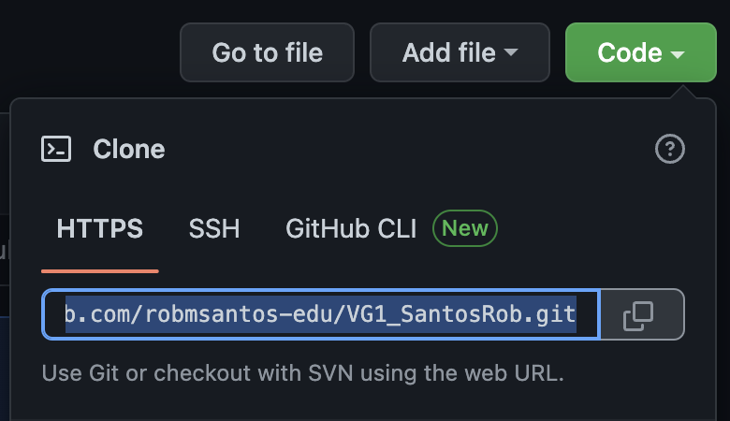Click the green New badge
This screenshot has width=730, height=421.
click(x=465, y=228)
